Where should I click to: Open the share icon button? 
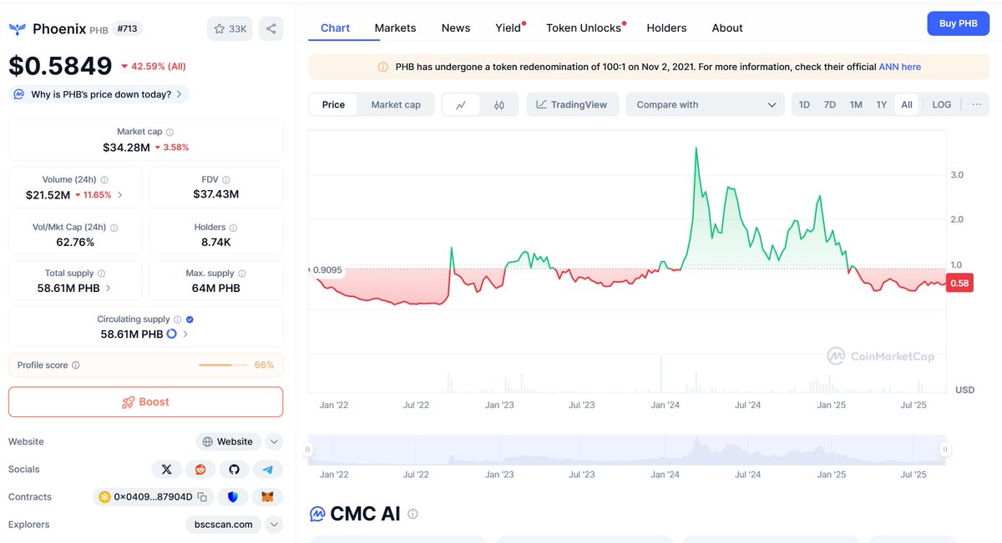point(271,29)
